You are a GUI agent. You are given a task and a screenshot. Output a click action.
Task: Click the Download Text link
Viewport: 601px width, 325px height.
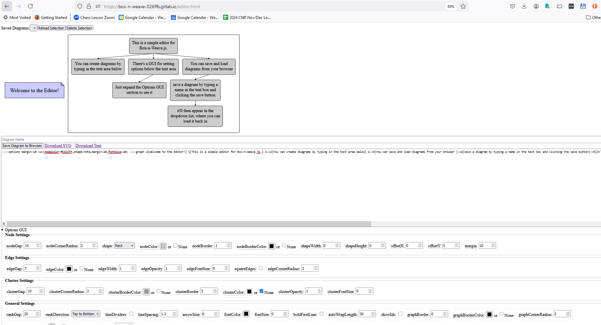click(x=88, y=146)
